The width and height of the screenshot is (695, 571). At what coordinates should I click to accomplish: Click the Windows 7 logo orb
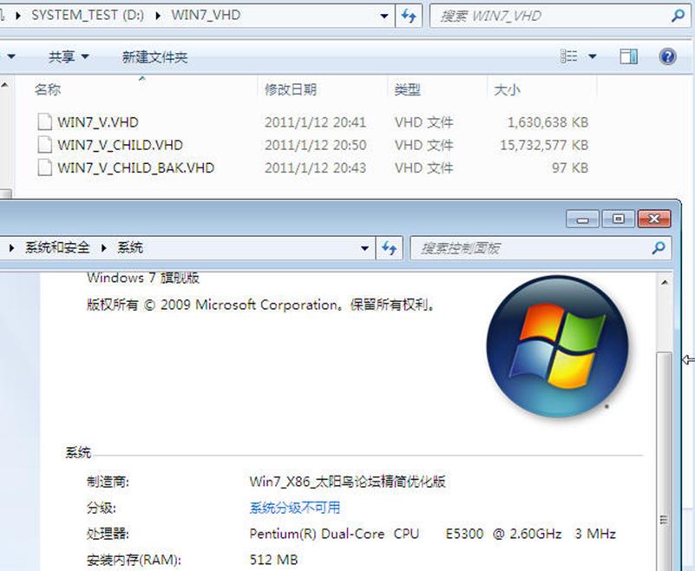pos(557,345)
